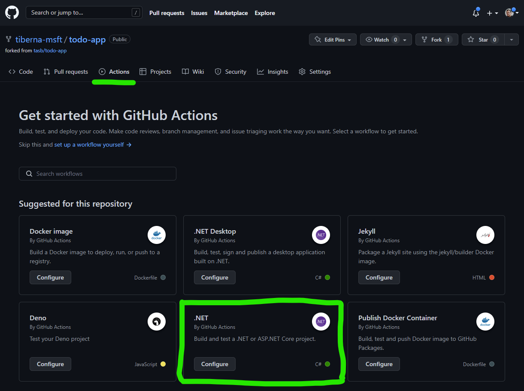The height and width of the screenshot is (391, 524).
Task: Click the Jekyll logo on Jekyll card
Action: [x=485, y=235]
